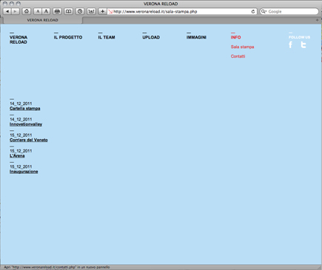Decrease text size with small A button
Screen dimensions: 322x270
38,11
